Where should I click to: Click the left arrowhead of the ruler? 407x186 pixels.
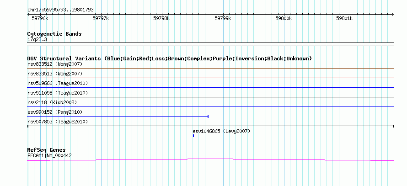[28, 15]
